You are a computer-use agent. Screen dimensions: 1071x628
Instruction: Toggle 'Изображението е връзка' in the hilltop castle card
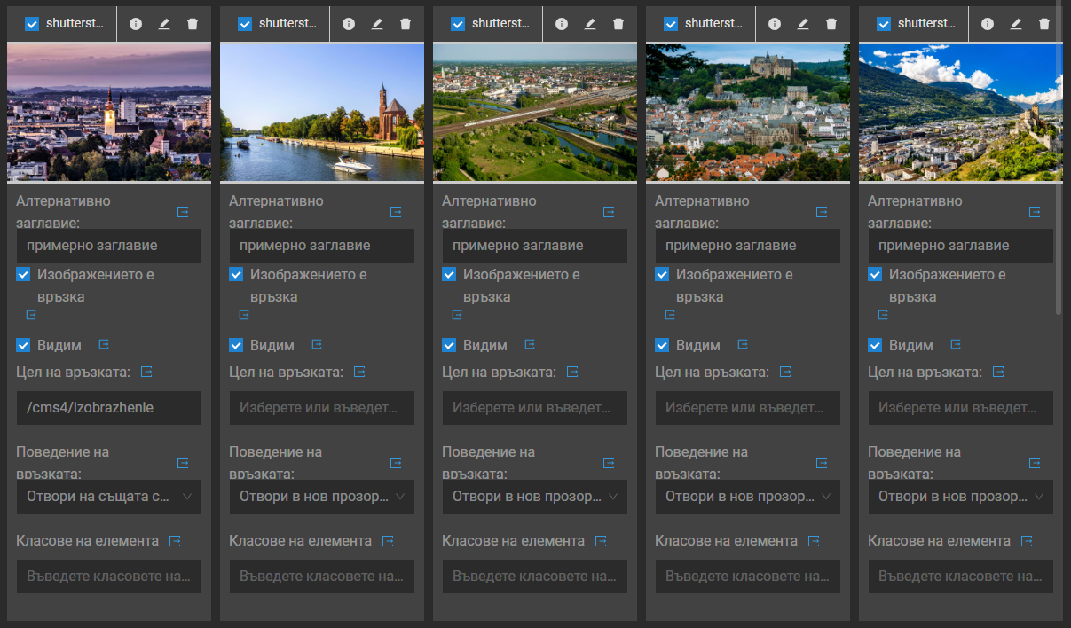click(662, 275)
